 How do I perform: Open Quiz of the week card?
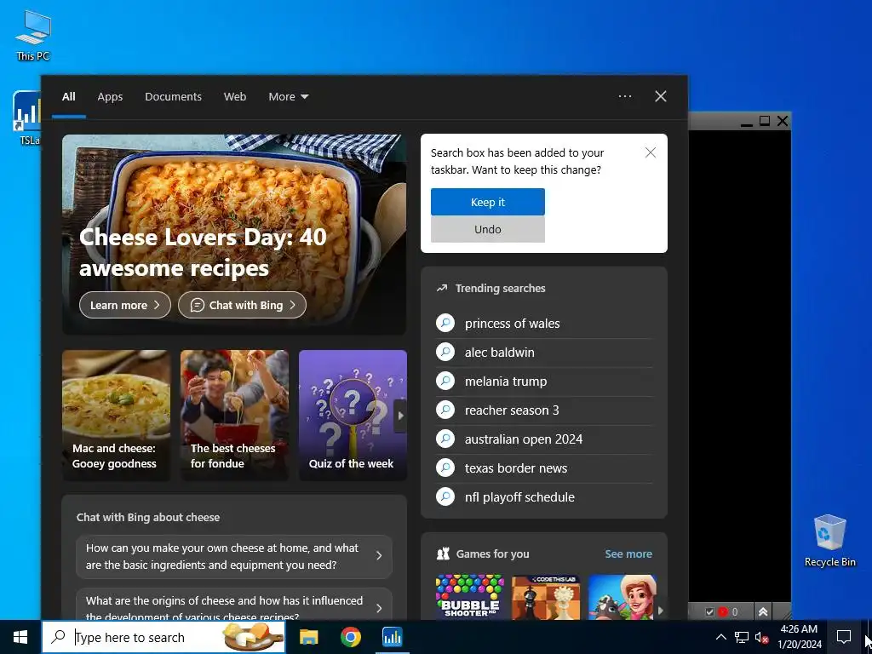coord(353,415)
